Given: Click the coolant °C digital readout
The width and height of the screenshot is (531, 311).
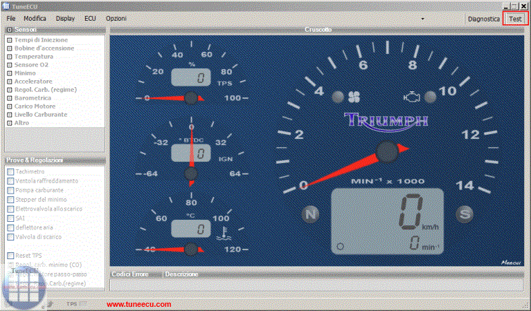Looking at the screenshot, I should [x=191, y=229].
